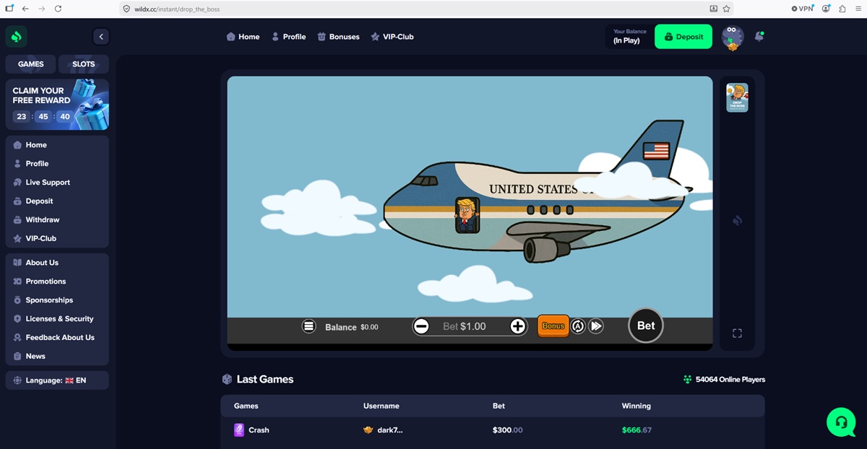This screenshot has height=449, width=867.
Task: Go to Home in the top navigation
Action: click(x=243, y=37)
